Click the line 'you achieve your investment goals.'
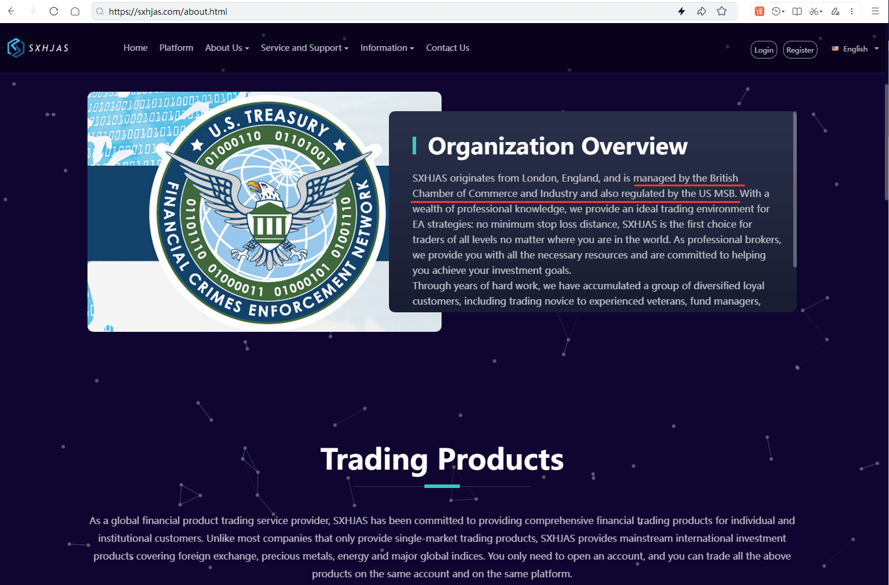 492,270
